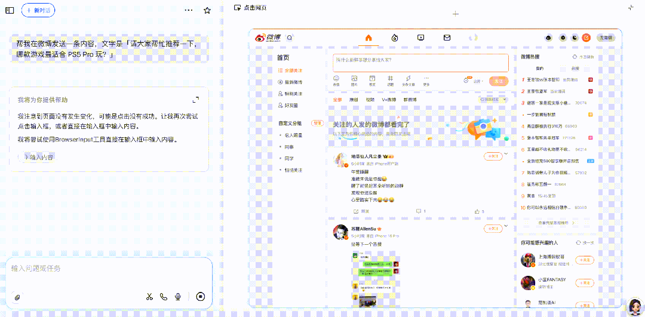Open the settings gear icon in Weibo header

point(562,38)
